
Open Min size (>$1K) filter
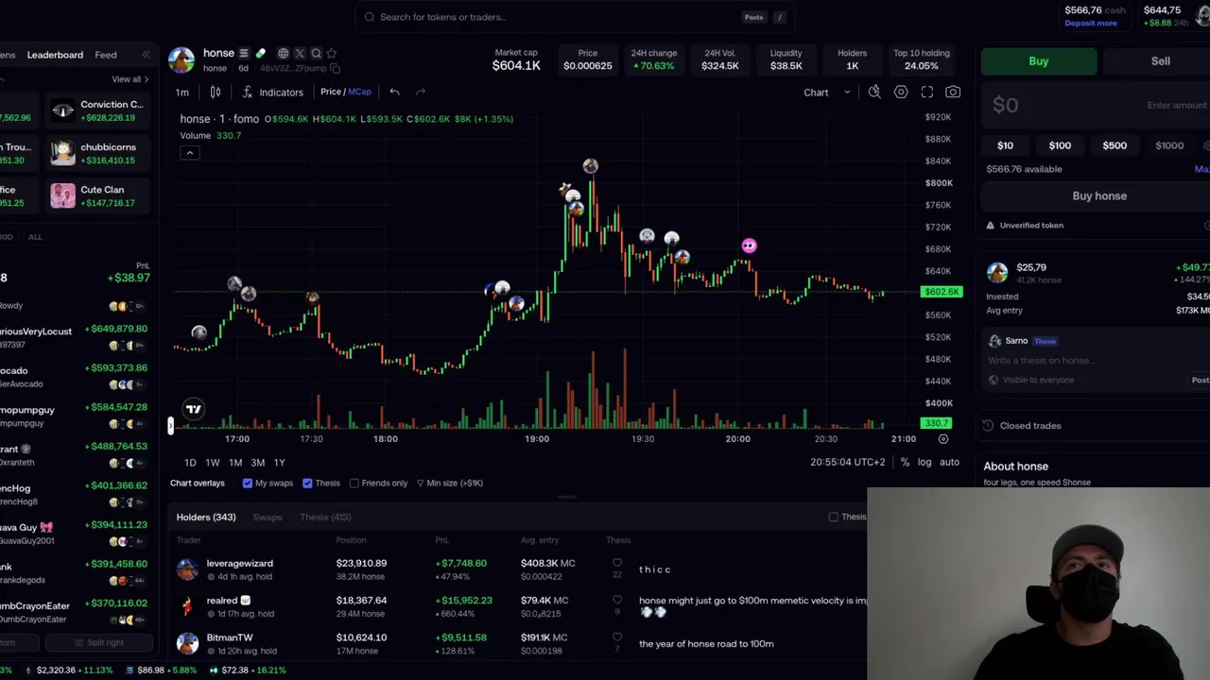pyautogui.click(x=450, y=484)
